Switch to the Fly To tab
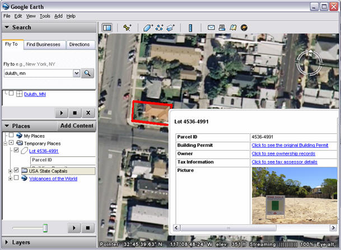The height and width of the screenshot is (250, 341). click(12, 44)
